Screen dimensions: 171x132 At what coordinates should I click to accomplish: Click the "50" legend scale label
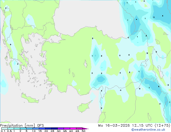(x=83, y=131)
